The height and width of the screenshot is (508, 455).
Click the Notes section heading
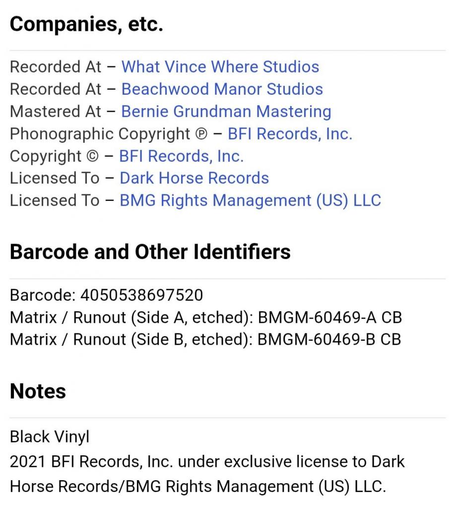point(38,391)
